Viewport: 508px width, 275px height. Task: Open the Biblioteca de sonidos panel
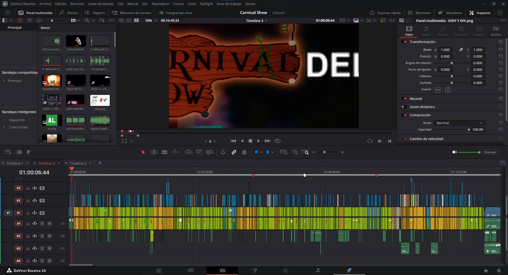point(131,13)
